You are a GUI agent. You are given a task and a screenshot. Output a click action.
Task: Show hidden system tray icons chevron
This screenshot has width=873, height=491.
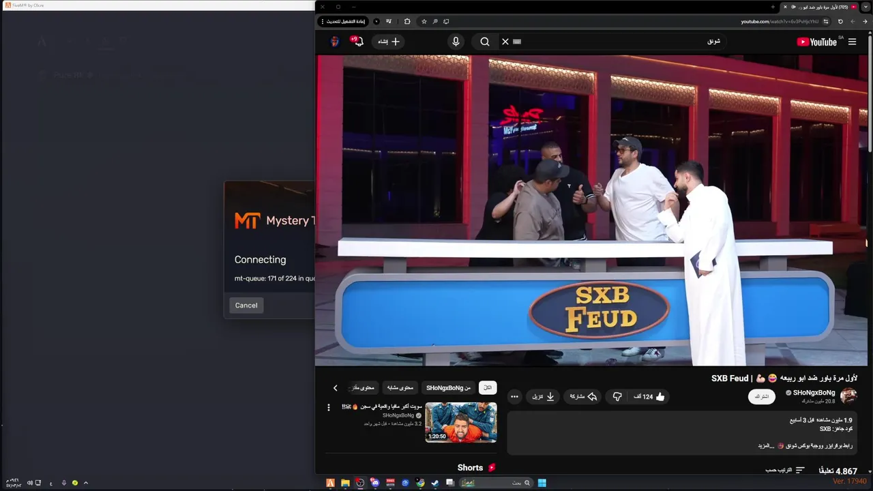point(85,483)
